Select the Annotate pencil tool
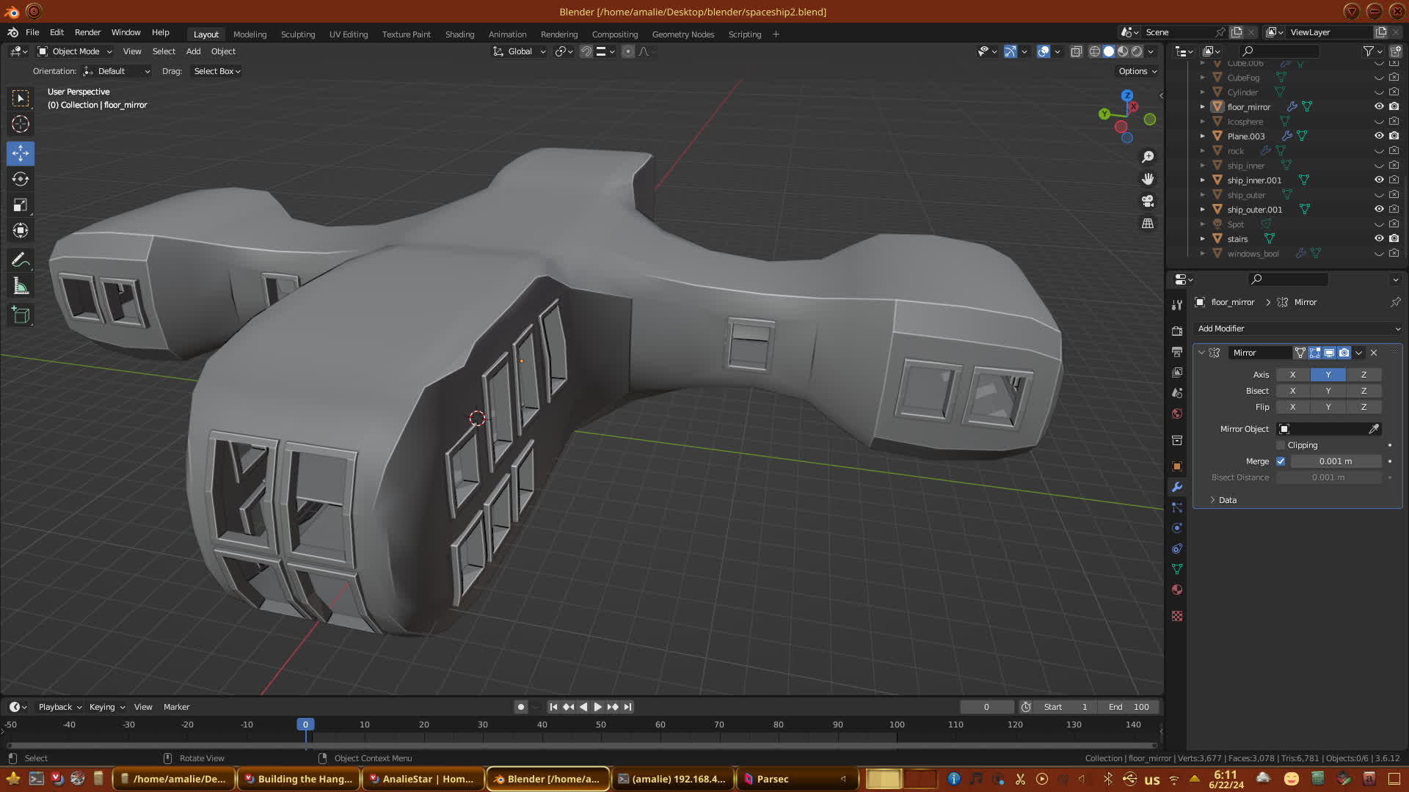Screen dimensions: 1409x792 point(21,260)
